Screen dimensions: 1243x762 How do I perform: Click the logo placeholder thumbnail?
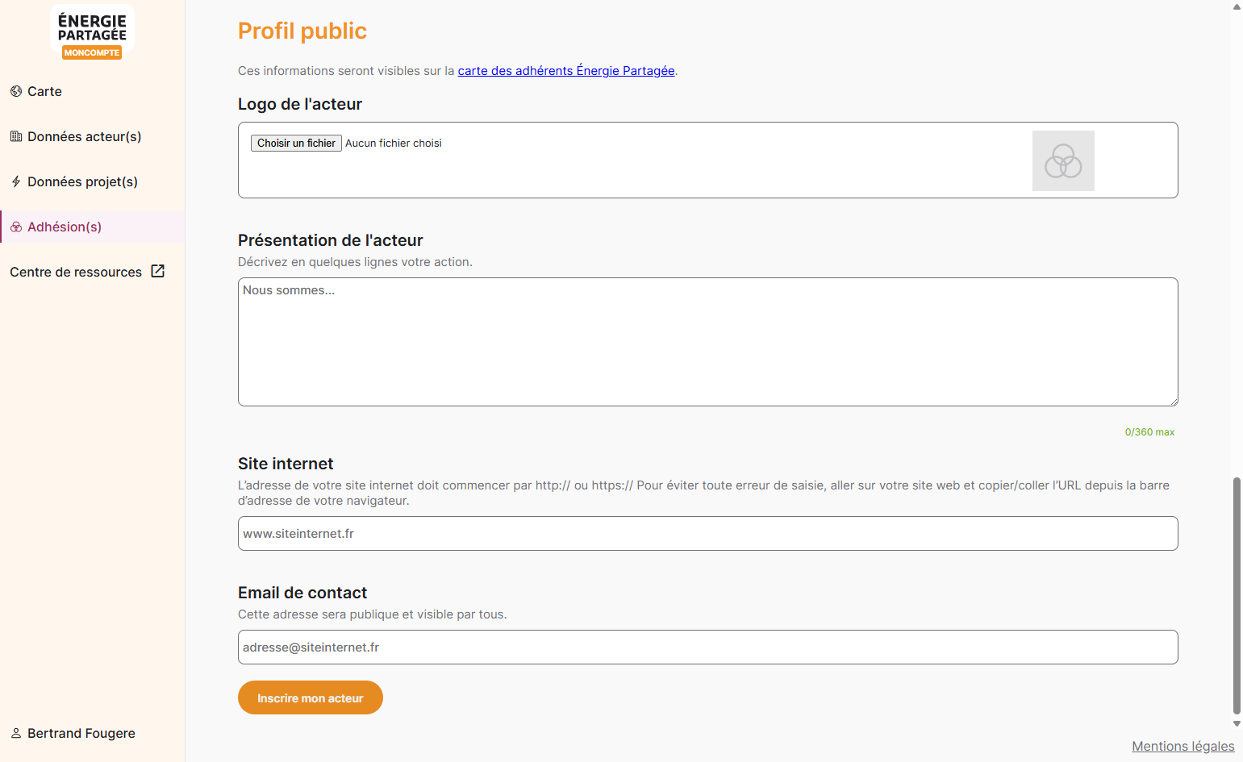pos(1063,160)
